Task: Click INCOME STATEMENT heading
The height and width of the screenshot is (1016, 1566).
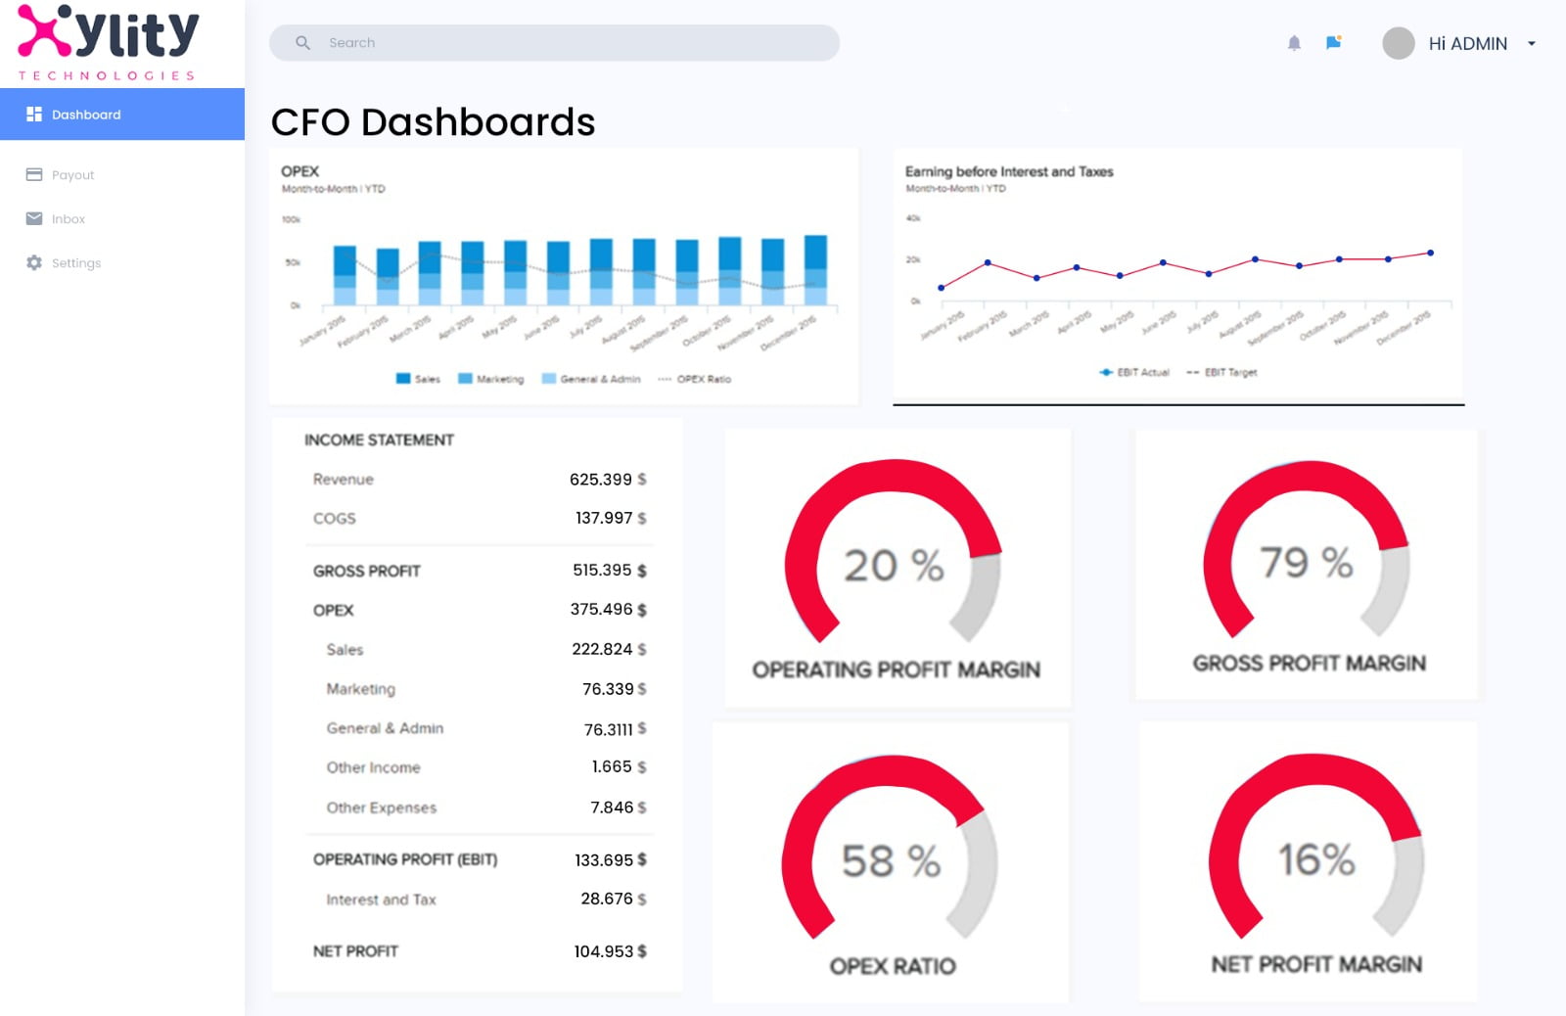Action: (379, 440)
